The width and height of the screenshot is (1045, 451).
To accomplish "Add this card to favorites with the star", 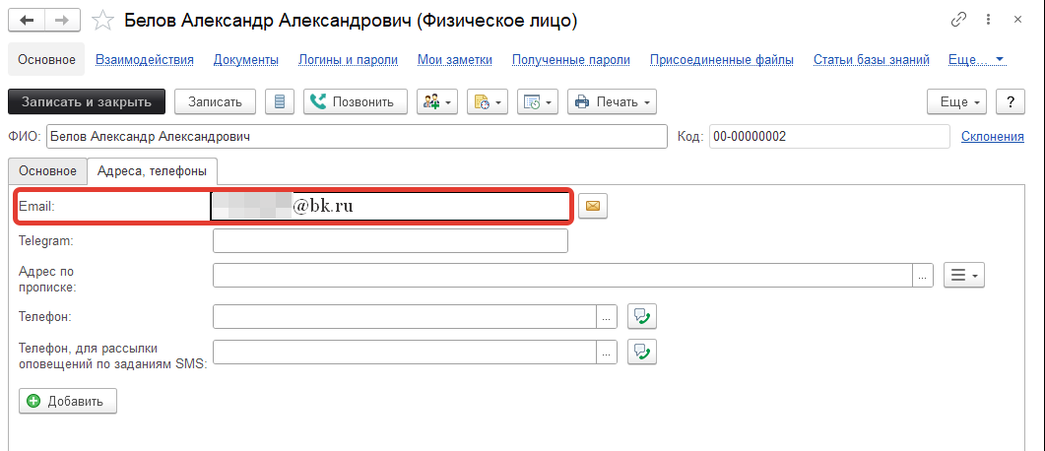I will [102, 21].
